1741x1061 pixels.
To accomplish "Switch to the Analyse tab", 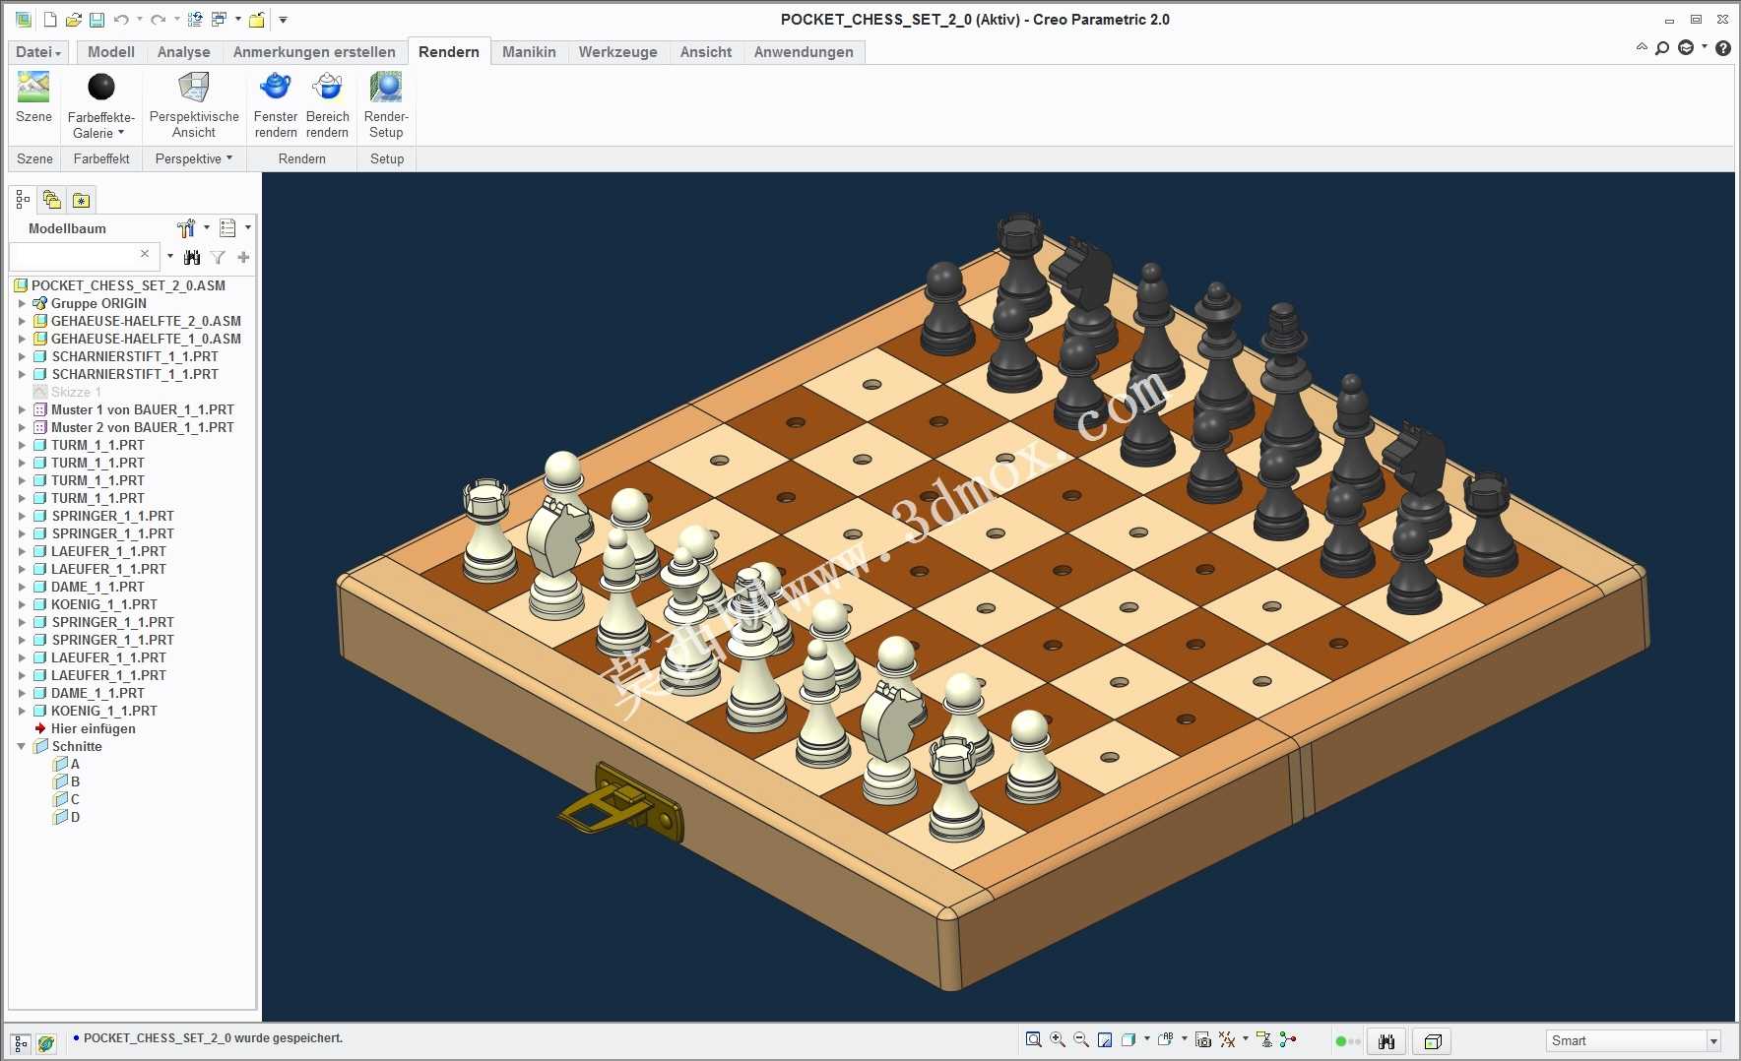I will [x=184, y=52].
